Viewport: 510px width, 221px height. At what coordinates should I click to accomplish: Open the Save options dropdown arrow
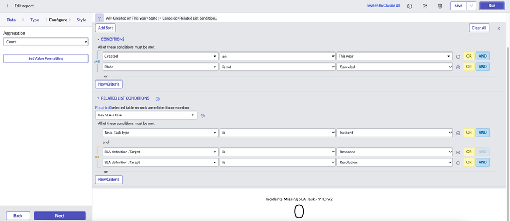pyautogui.click(x=471, y=6)
